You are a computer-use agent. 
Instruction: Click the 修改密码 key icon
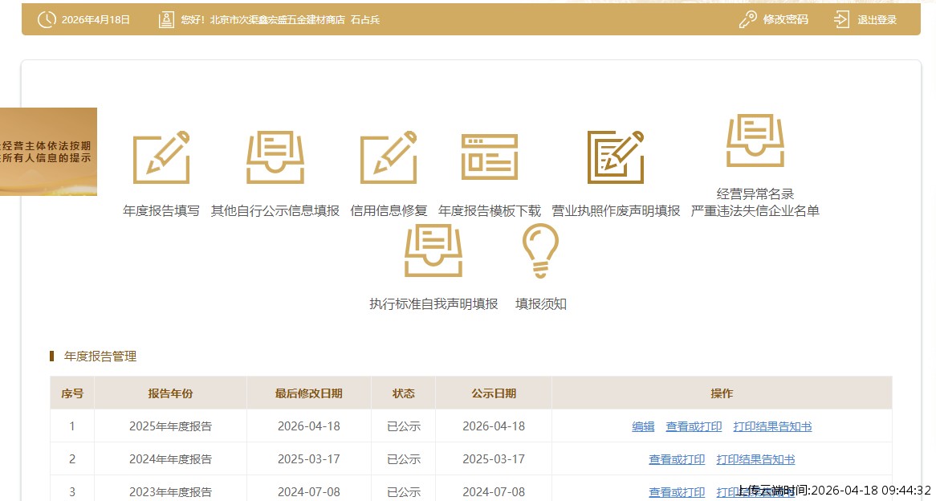(748, 19)
